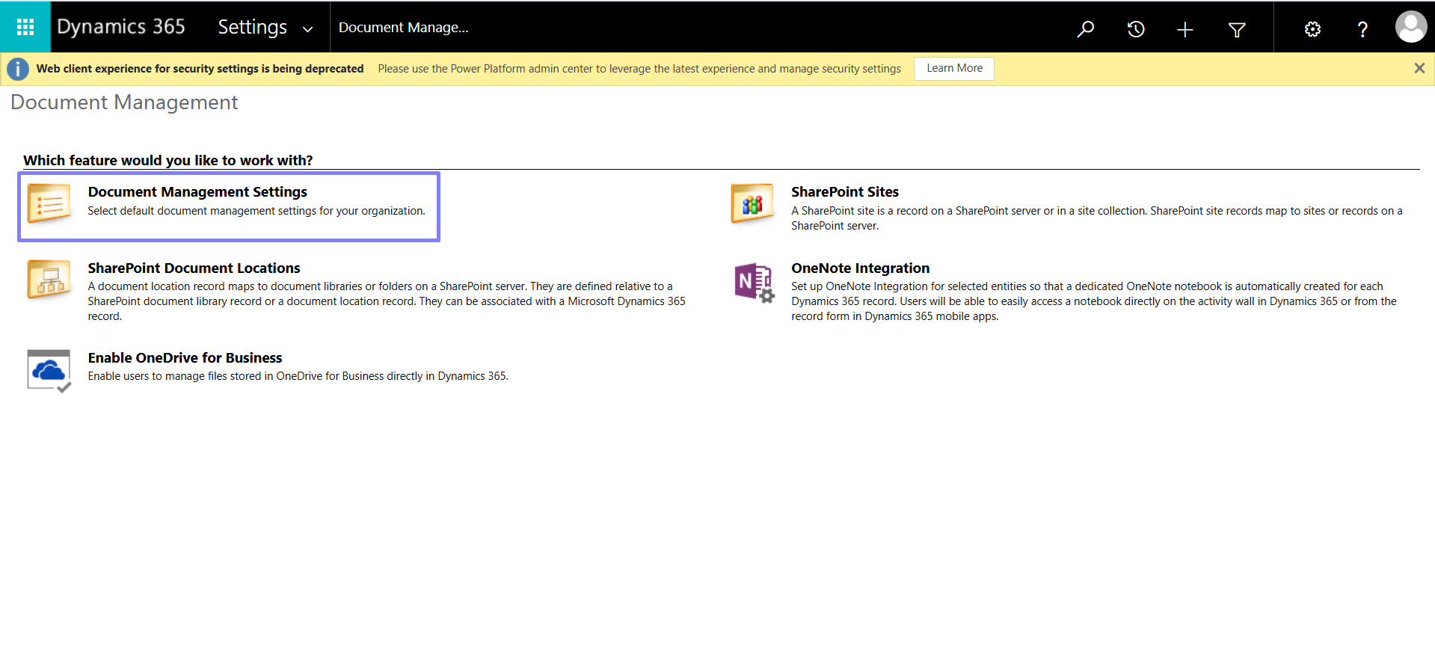Screen dimensions: 1435x655
Task: Open the advanced find funnel icon
Action: [x=1237, y=29]
